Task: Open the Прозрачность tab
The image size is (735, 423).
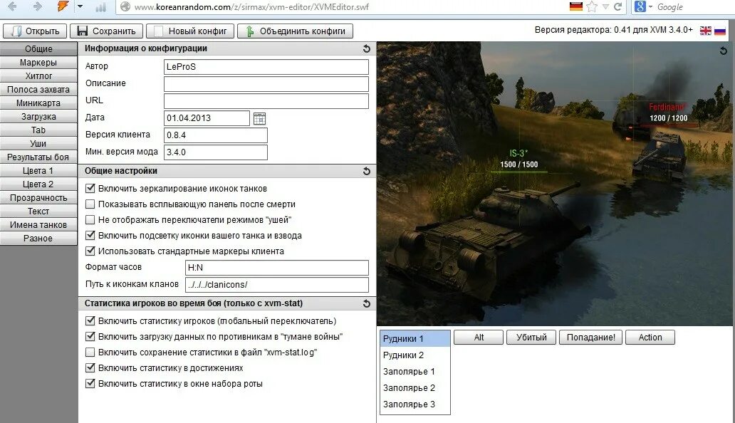Action: tap(38, 198)
